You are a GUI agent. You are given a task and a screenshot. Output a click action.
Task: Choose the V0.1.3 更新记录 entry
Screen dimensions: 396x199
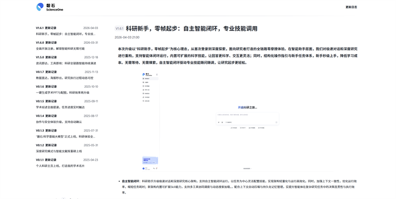coord(46,130)
